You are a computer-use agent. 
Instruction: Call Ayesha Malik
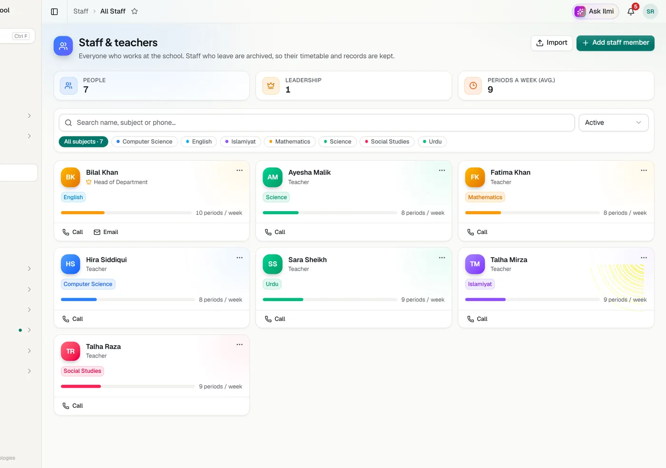[275, 232]
